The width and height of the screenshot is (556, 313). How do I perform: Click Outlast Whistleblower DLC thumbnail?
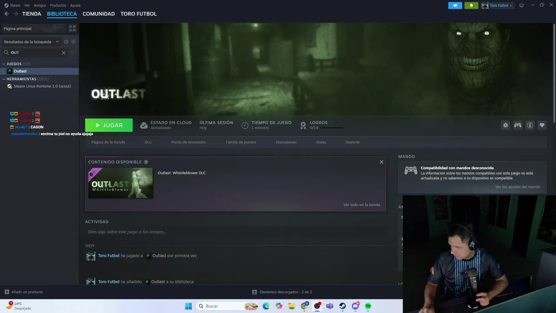pos(120,183)
